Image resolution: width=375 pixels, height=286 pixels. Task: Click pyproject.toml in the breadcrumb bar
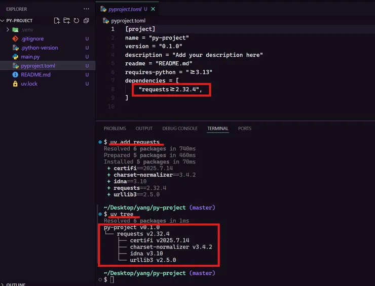tap(128, 21)
